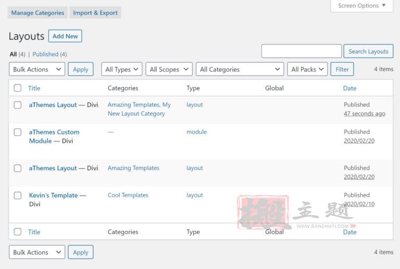
Task: Click the Search Layouts button
Action: 368,51
